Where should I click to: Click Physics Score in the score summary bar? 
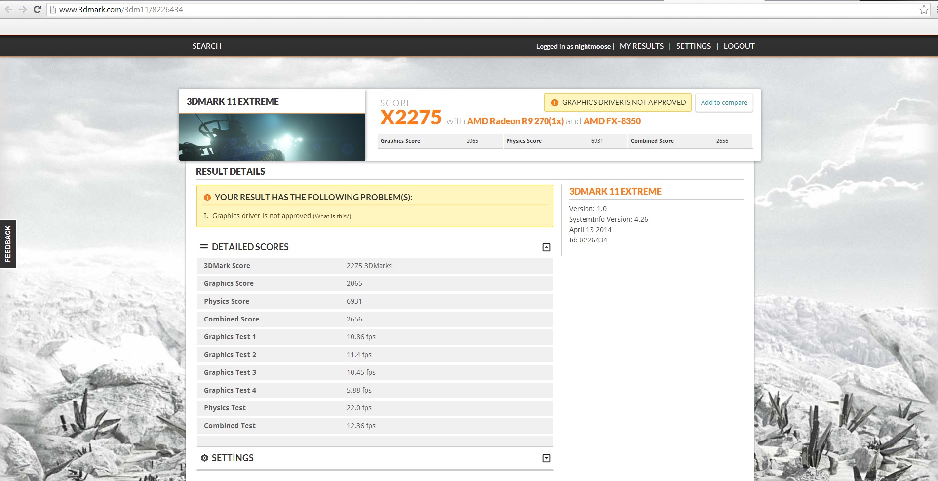click(565, 141)
